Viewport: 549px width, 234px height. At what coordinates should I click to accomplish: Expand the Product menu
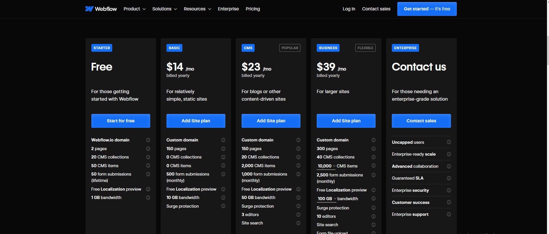(x=135, y=9)
